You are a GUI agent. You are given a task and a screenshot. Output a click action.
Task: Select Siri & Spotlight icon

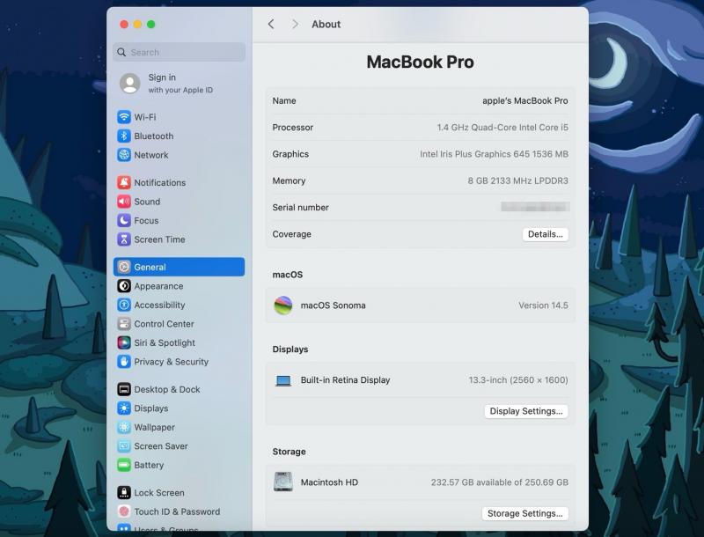tap(124, 342)
